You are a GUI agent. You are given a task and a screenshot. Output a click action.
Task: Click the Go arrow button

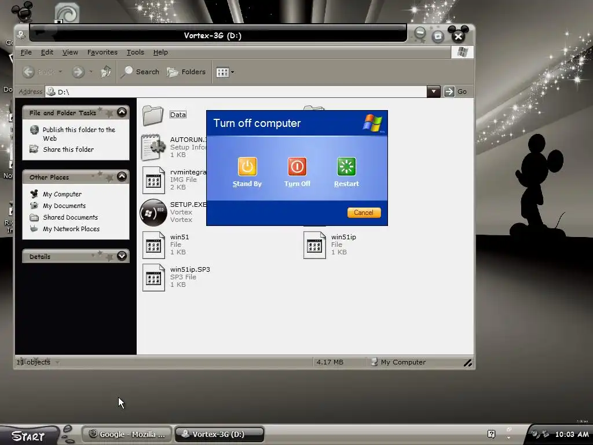[x=449, y=92]
